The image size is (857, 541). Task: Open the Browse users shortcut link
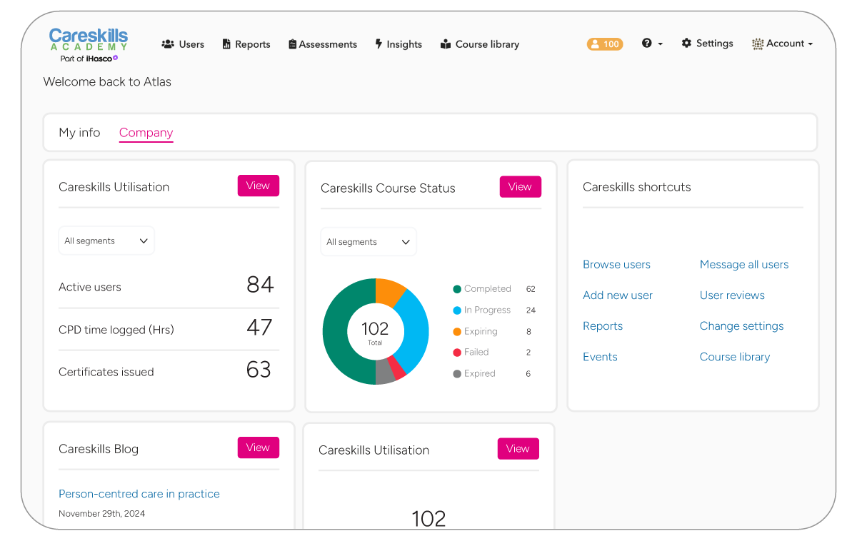[616, 265]
